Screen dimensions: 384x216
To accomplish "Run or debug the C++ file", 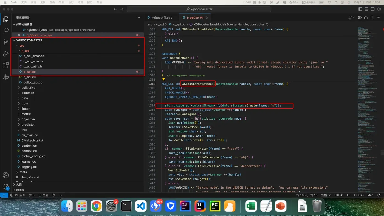I will pyautogui.click(x=350, y=18).
